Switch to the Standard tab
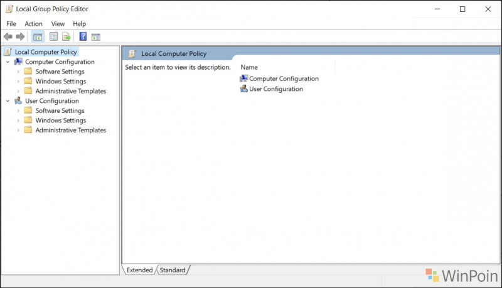Viewport: 502px width, 288px height. pos(173,270)
